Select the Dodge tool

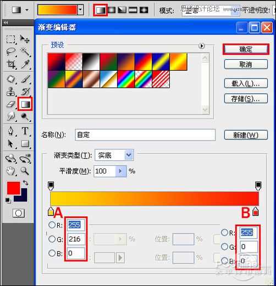(x=25, y=117)
